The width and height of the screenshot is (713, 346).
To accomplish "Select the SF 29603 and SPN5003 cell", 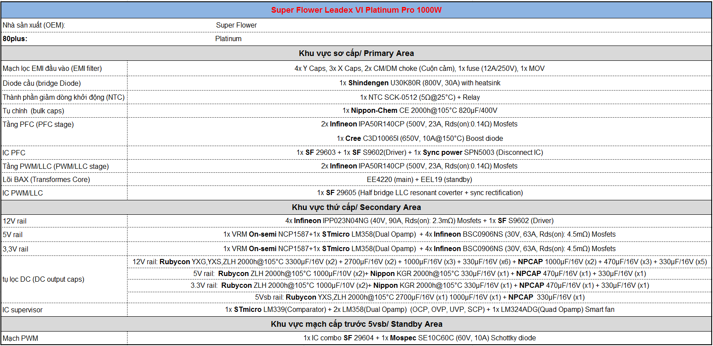I will 419,153.
